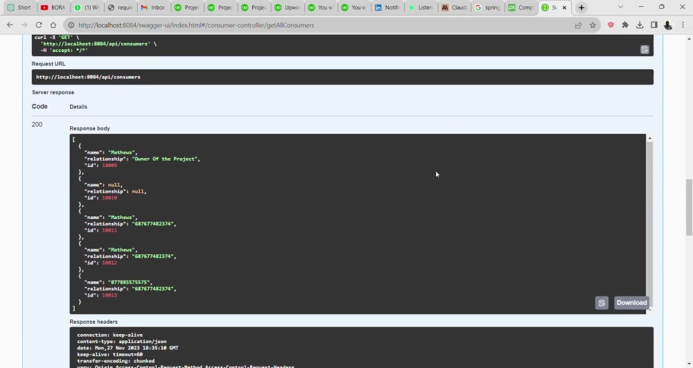Screen dimensions: 693x368
Task: Expand the tab search dropdown
Action: point(620,7)
